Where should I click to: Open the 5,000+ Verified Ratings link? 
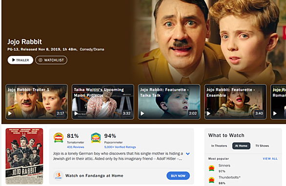point(120,147)
